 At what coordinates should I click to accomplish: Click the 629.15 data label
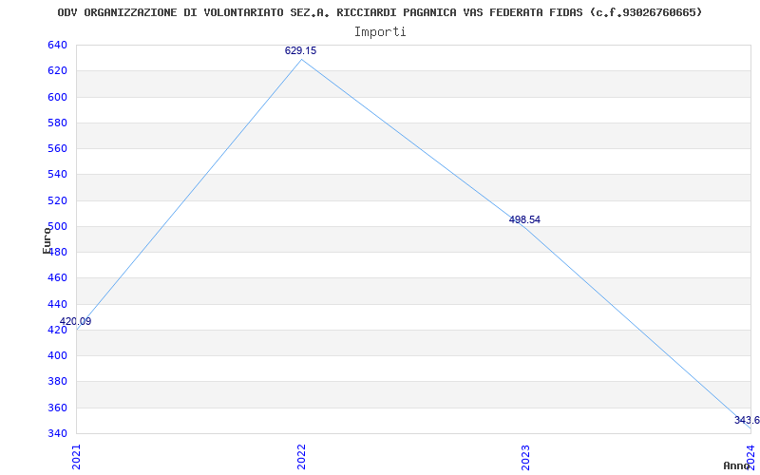click(300, 50)
